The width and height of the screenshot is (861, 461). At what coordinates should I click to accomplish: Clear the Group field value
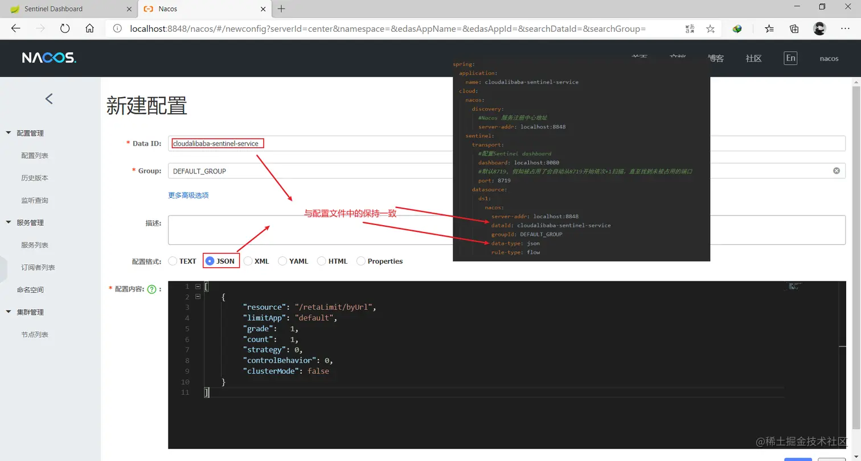pos(837,171)
